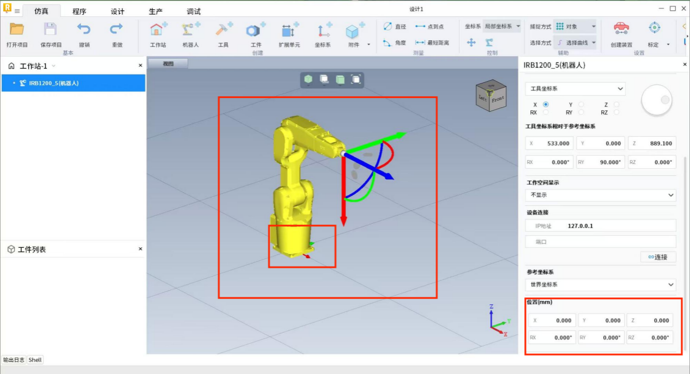Click the round jog dial control
The height and width of the screenshot is (374, 690).
click(x=656, y=101)
